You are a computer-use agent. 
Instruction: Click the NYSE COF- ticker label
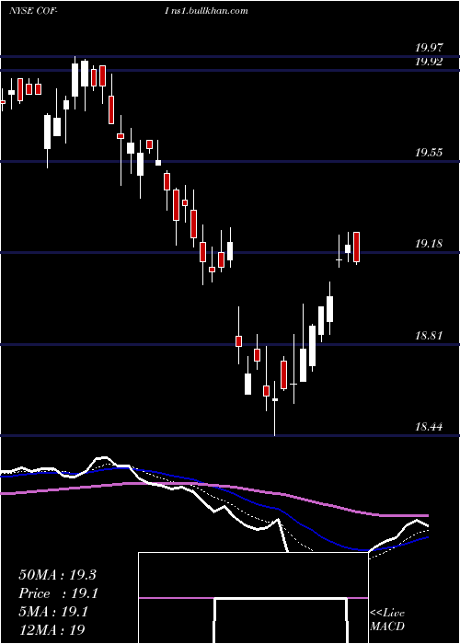pyautogui.click(x=33, y=11)
